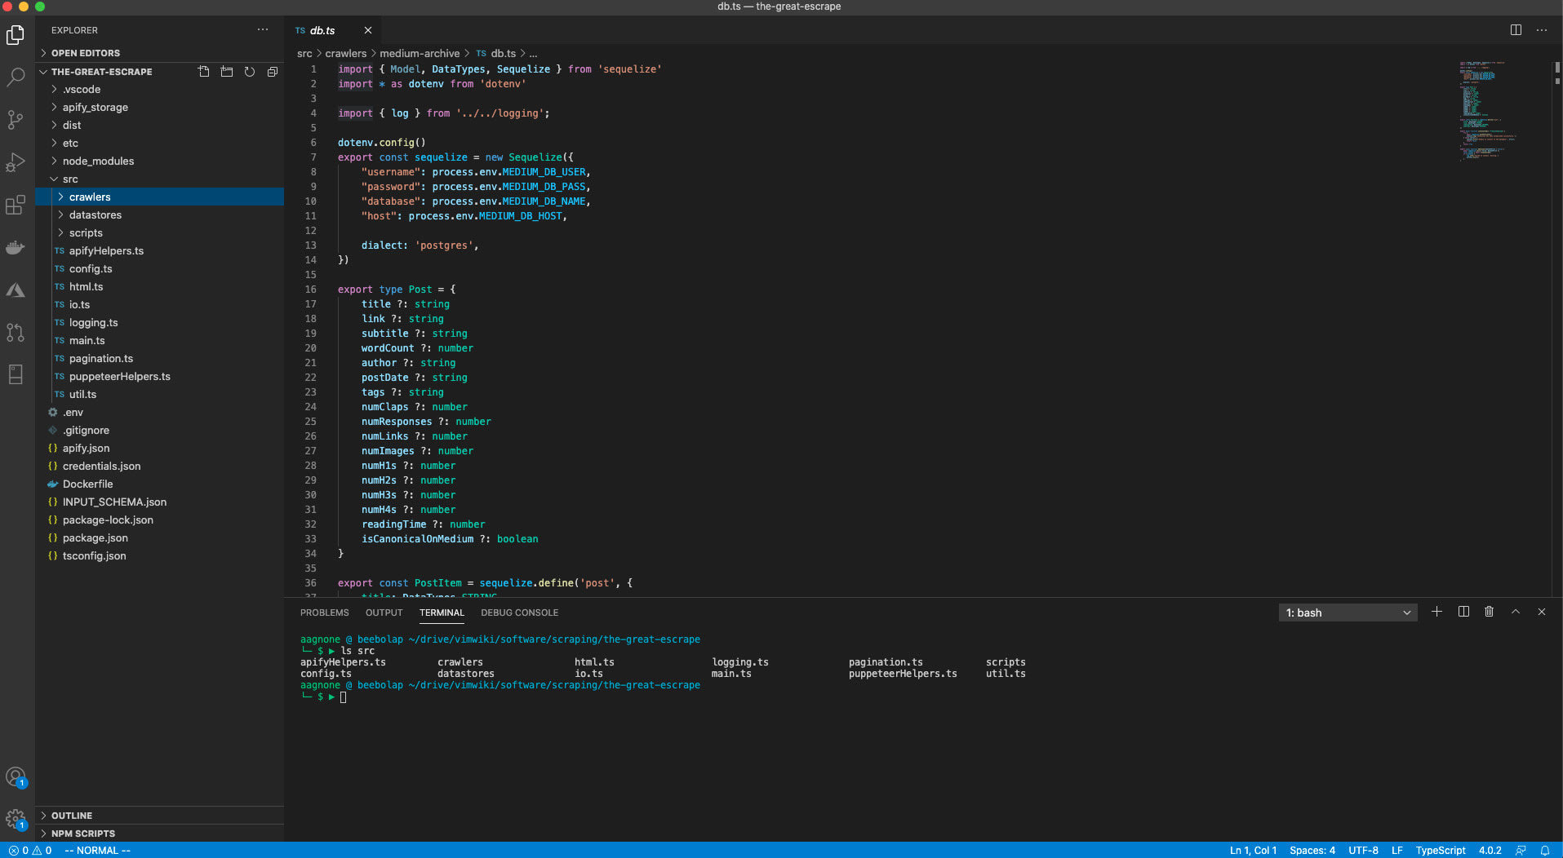Open Source Control view in activity bar
1563x858 pixels.
tap(16, 120)
